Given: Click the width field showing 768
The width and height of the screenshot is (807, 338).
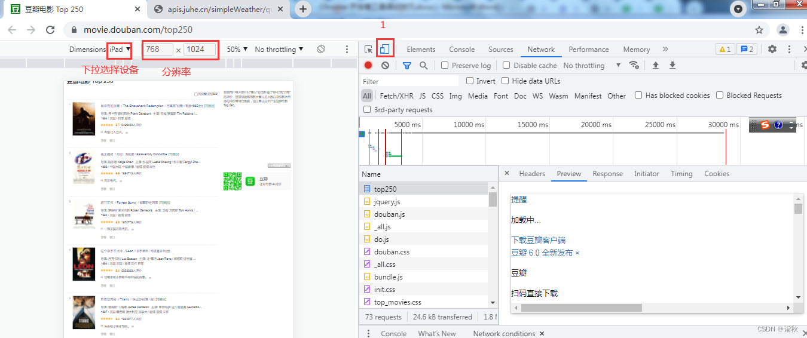Looking at the screenshot, I should pos(159,50).
